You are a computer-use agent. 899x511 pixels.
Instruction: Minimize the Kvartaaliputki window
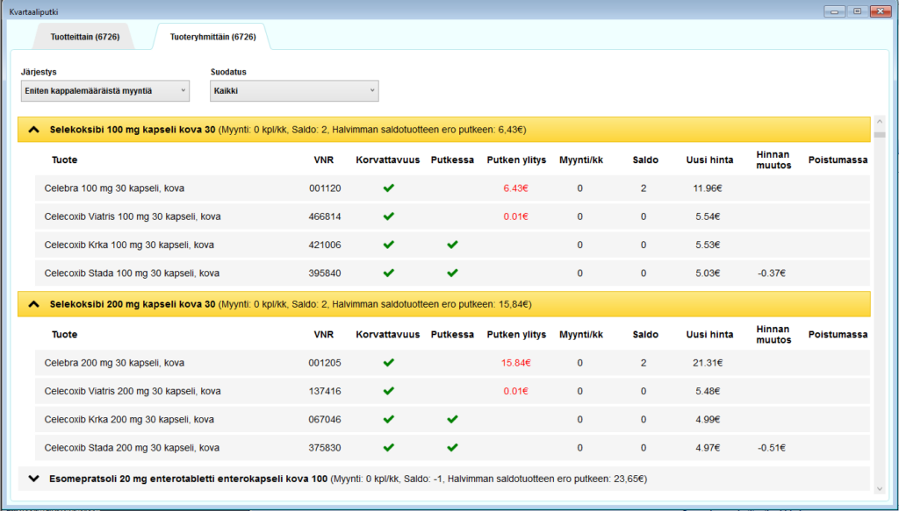tap(835, 11)
